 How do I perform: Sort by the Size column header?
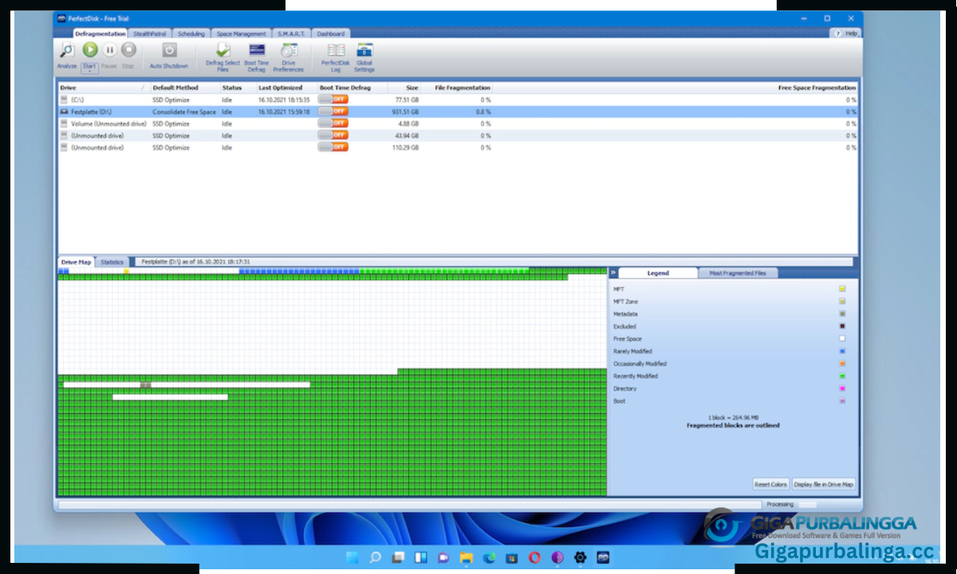click(x=404, y=88)
